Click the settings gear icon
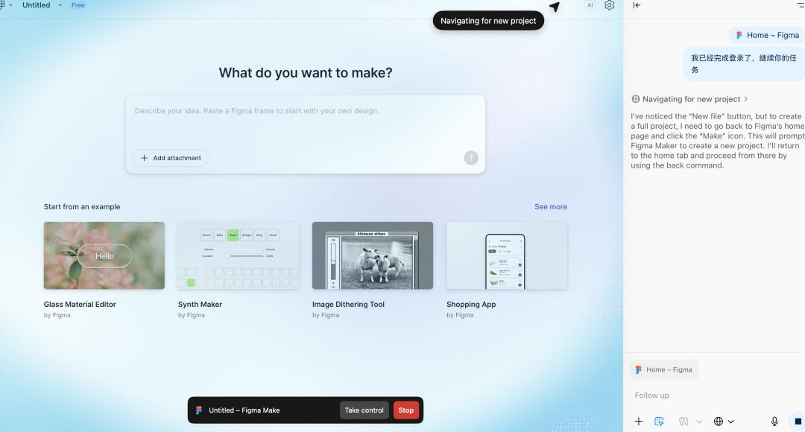Viewport: 805px width, 432px height. pos(609,5)
